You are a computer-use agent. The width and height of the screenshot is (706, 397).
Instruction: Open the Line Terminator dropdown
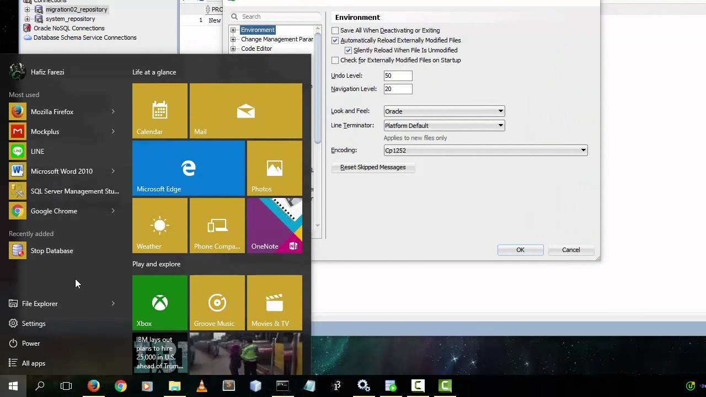click(444, 126)
